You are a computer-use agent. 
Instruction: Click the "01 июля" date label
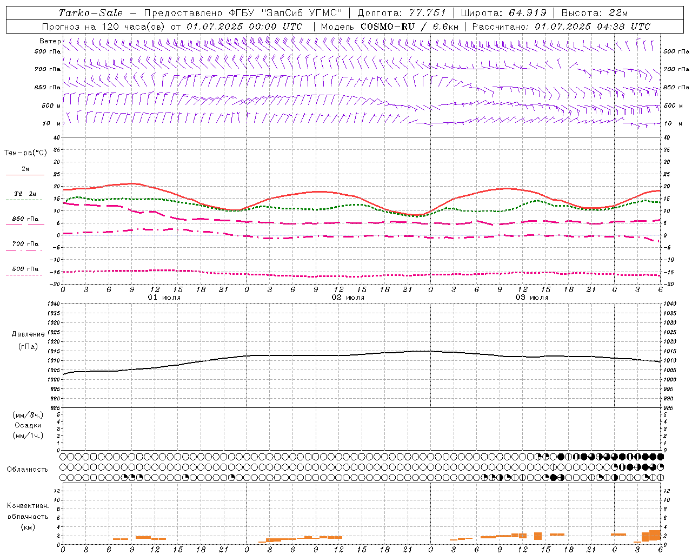[164, 297]
